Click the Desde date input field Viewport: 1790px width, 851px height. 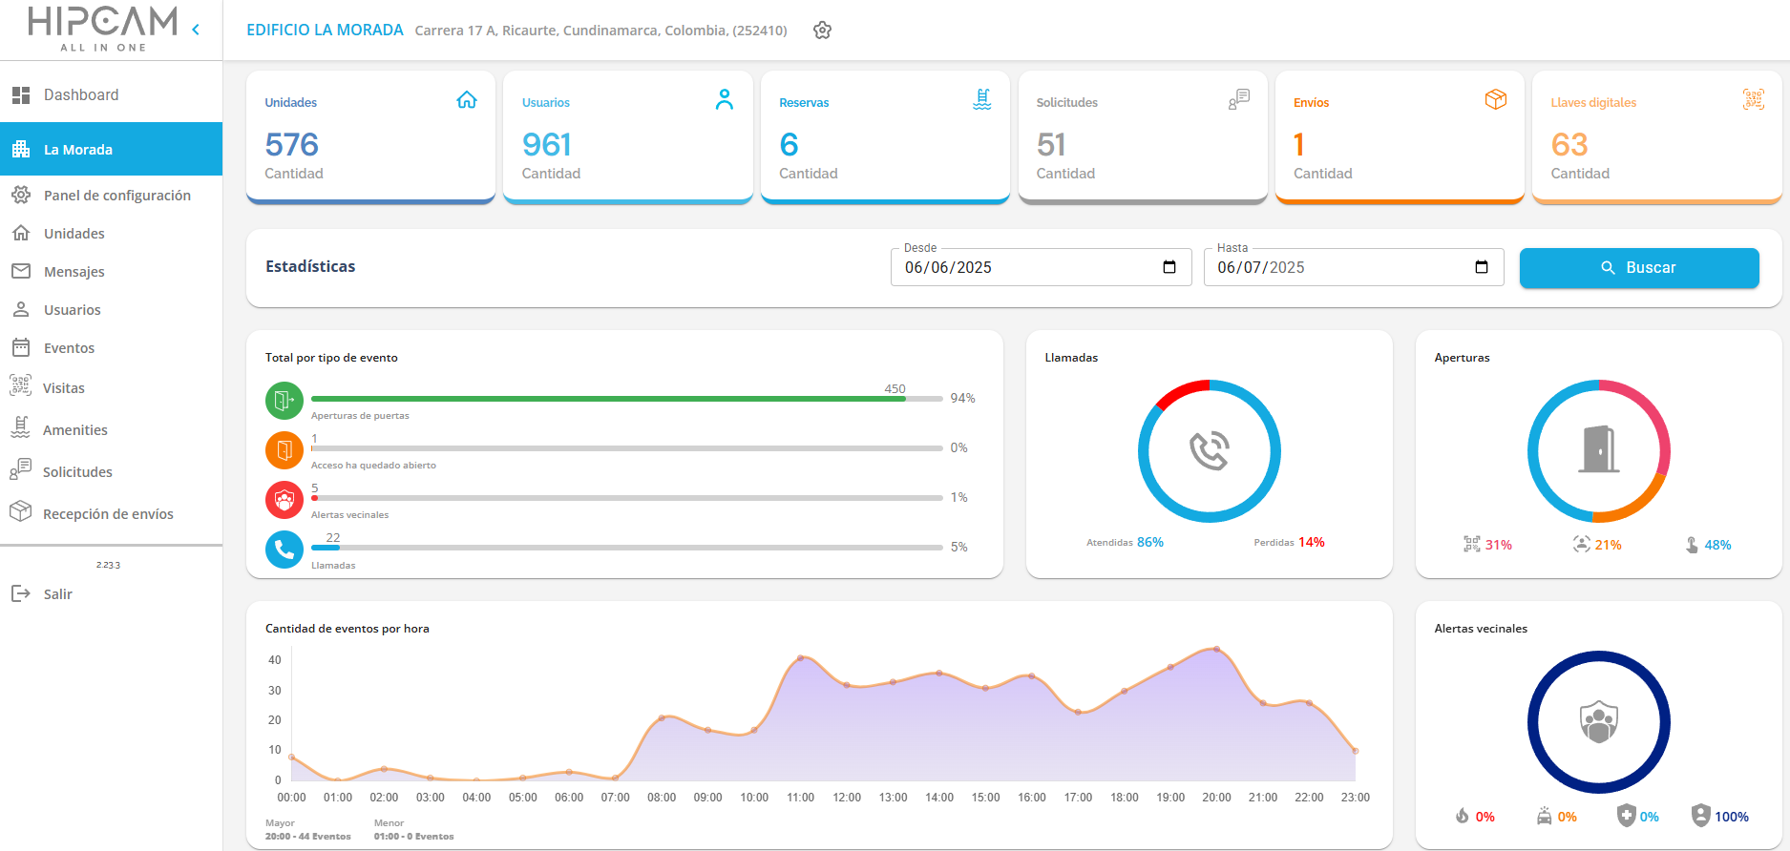pyautogui.click(x=1042, y=267)
